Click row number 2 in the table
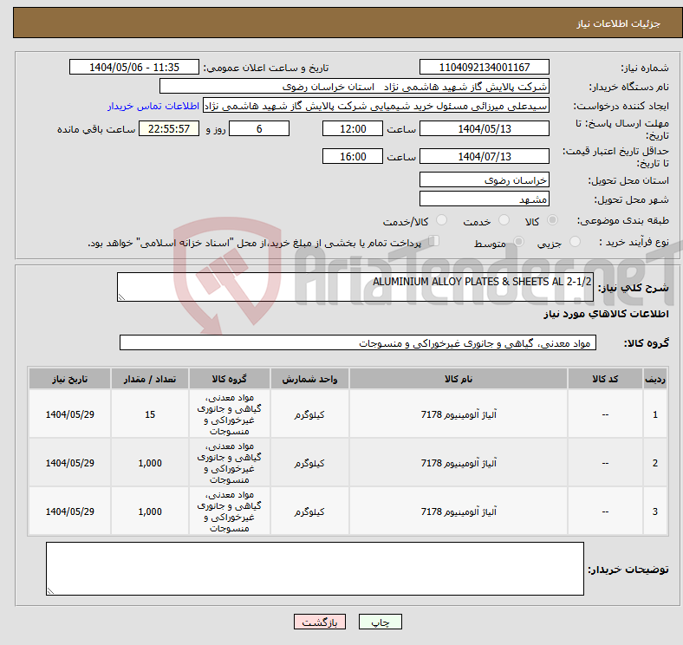Image resolution: width=683 pixels, height=645 pixels. (654, 463)
